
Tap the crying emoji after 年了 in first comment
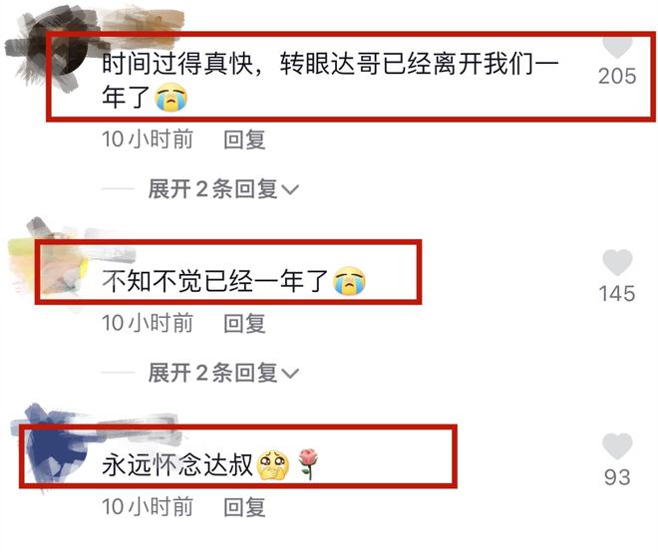(170, 97)
